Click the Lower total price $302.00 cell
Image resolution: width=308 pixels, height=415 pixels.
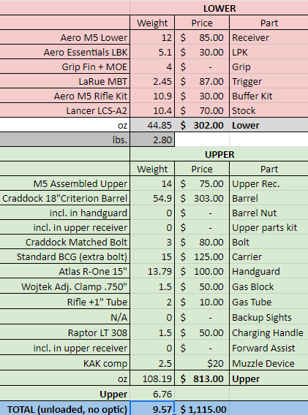(x=202, y=125)
